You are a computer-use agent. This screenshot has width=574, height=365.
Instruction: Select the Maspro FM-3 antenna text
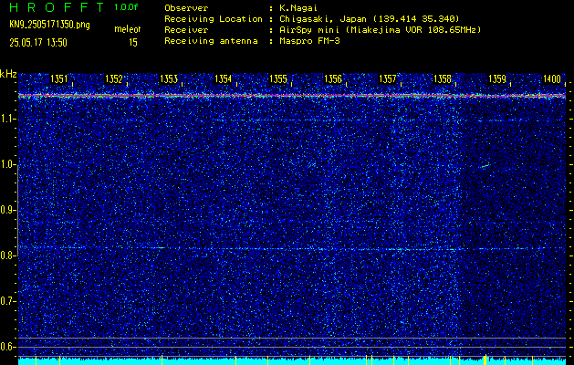coord(309,41)
